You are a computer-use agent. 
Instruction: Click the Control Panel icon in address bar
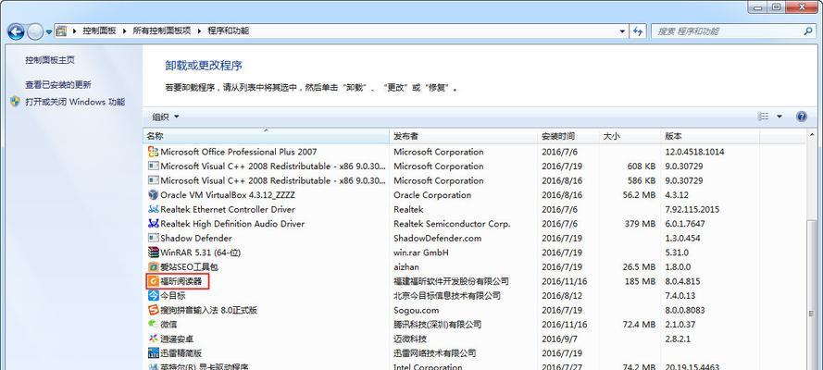pos(61,31)
